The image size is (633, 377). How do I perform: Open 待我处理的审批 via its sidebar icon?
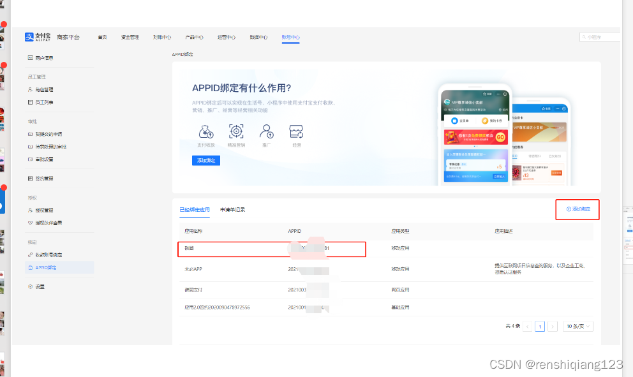[x=30, y=147]
